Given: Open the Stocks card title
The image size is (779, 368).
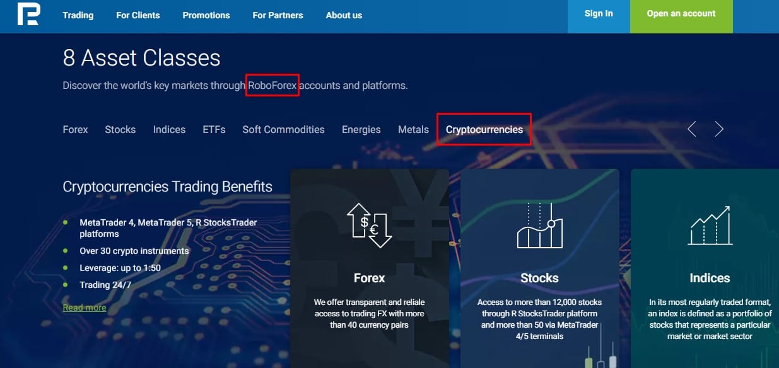Looking at the screenshot, I should click(x=539, y=278).
